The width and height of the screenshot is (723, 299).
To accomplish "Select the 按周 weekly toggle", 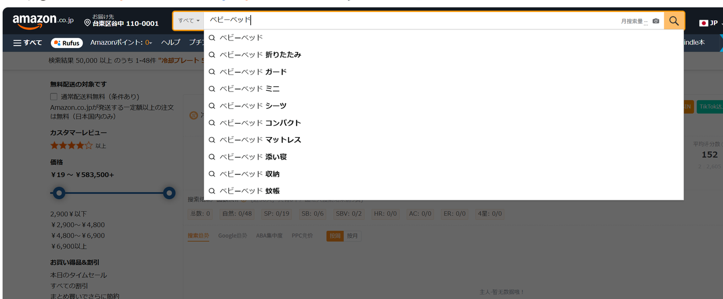I will point(335,236).
